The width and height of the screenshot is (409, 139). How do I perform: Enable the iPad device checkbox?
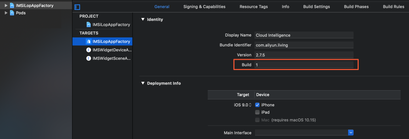pyautogui.click(x=257, y=112)
